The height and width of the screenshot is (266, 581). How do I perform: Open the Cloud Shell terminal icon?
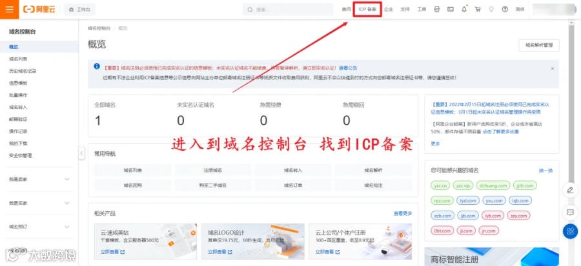450,10
